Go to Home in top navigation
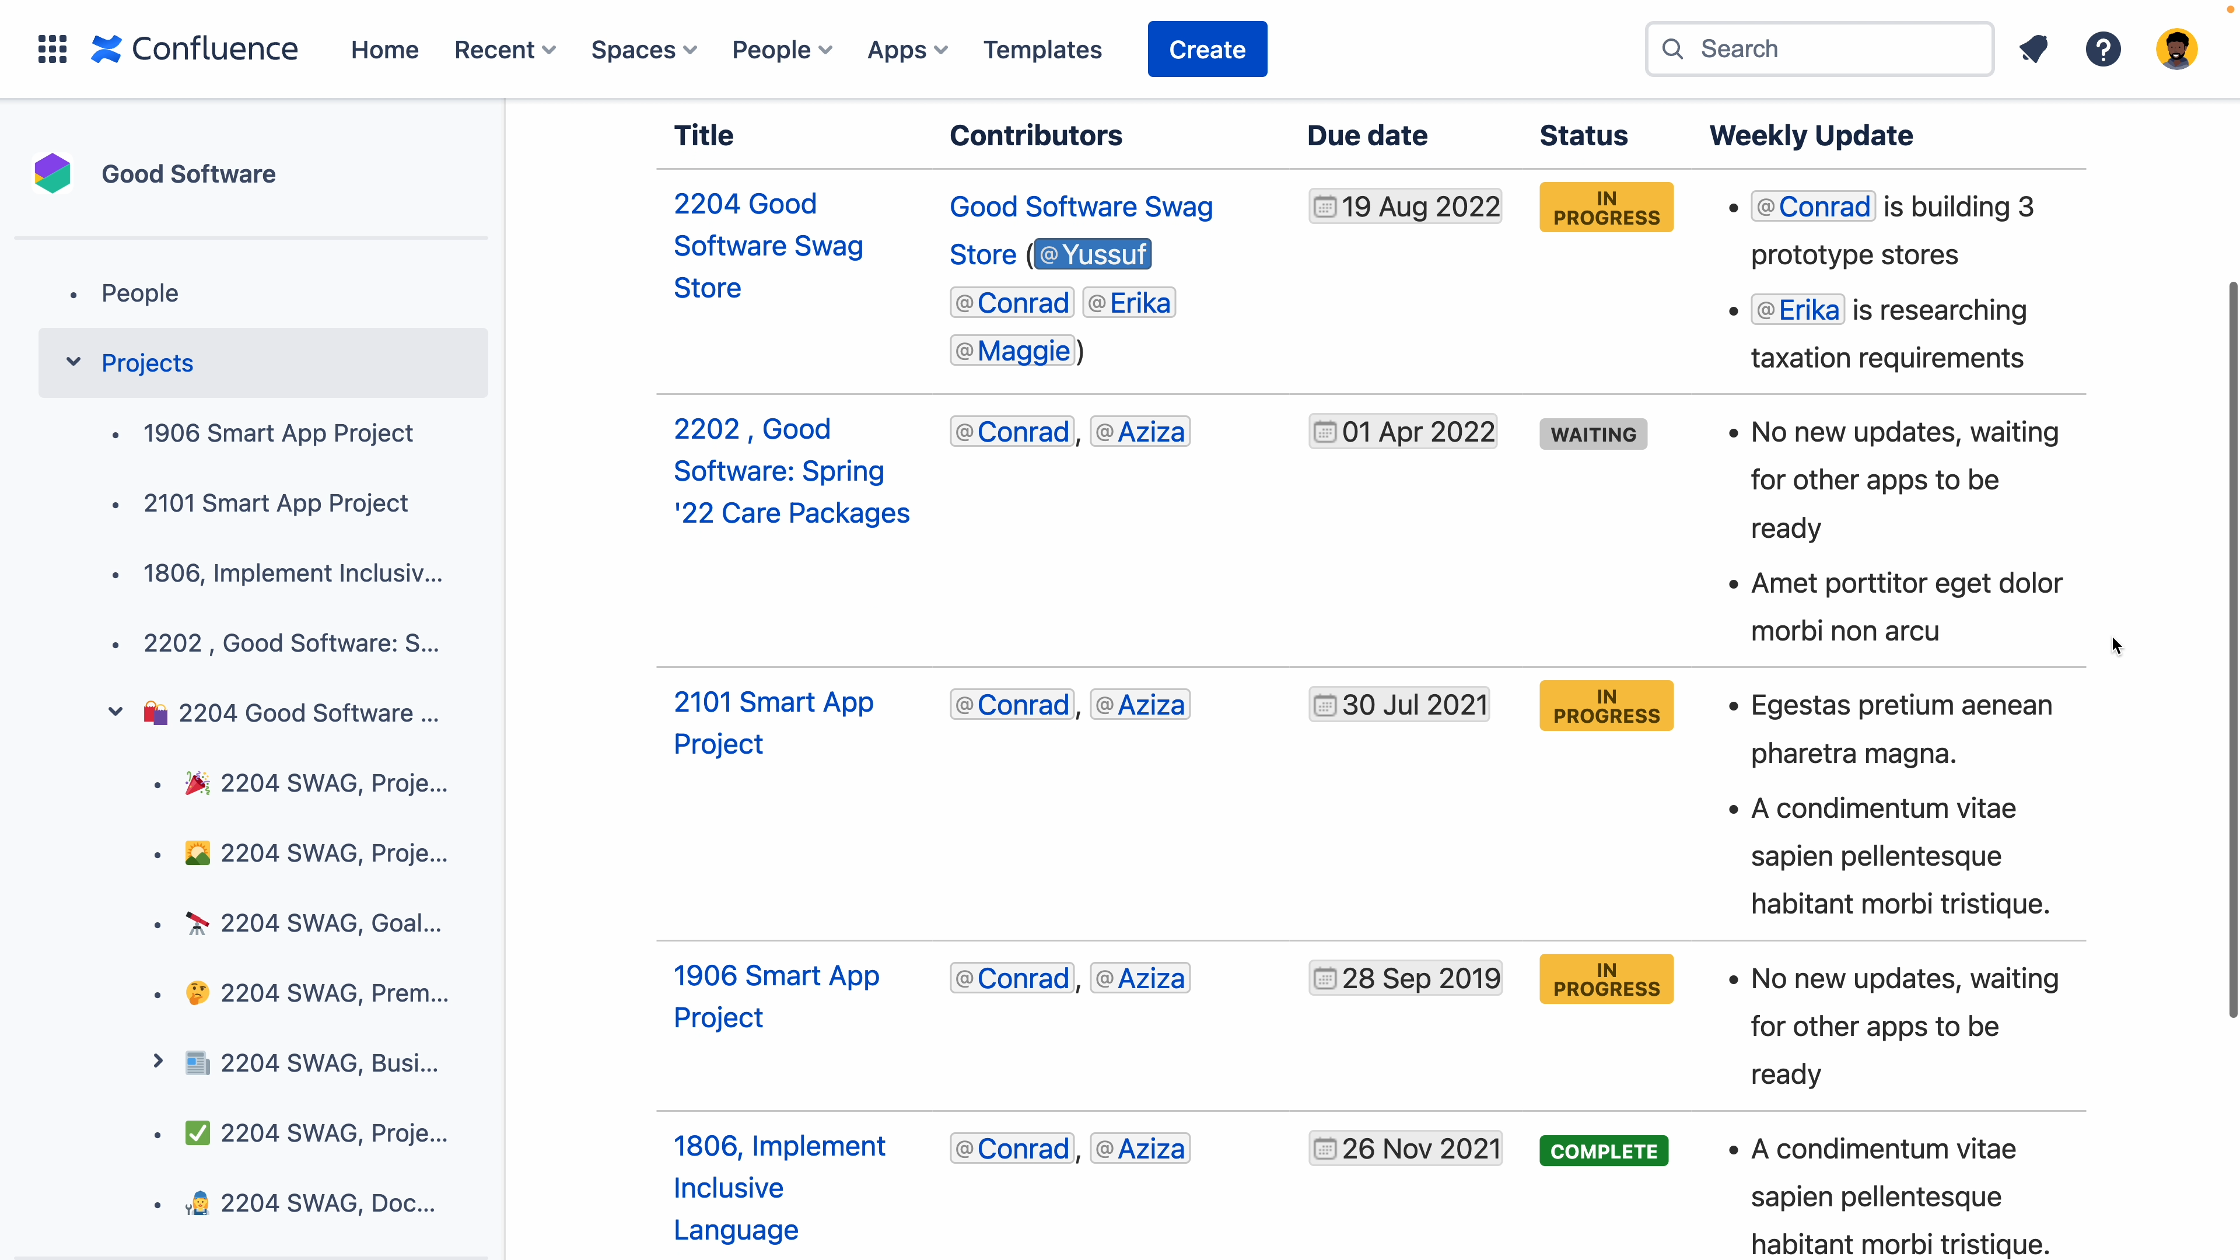Screen dimensions: 2240x1260 tap(384, 50)
